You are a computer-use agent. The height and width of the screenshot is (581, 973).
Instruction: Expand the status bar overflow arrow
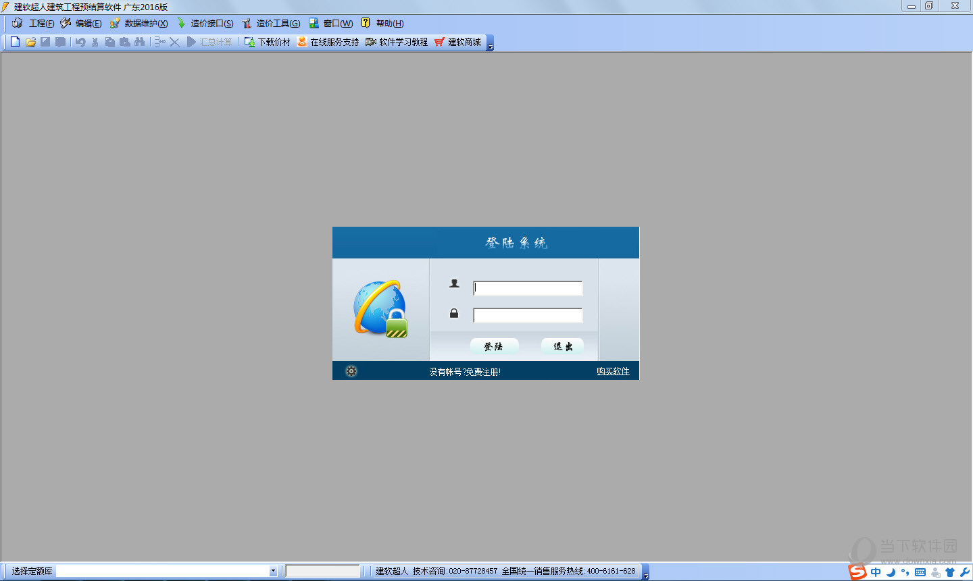pos(645,572)
